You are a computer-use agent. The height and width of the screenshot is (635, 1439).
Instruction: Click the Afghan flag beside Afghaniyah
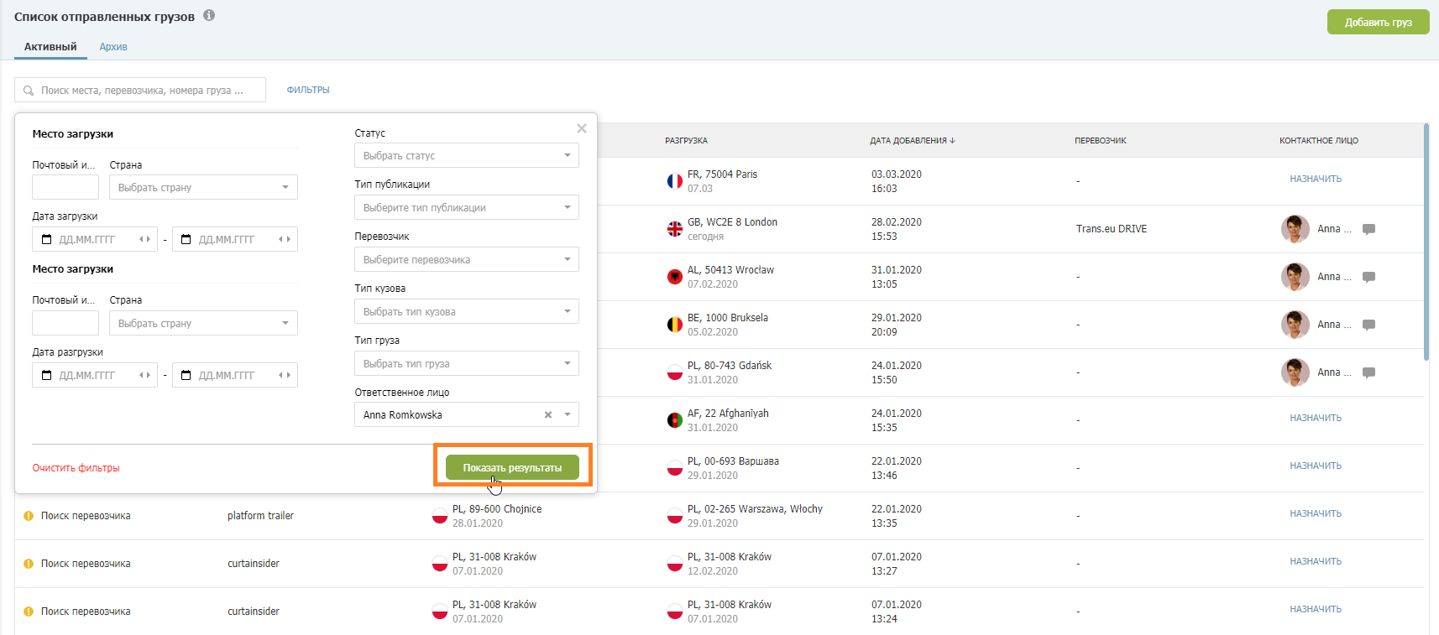coord(675,420)
